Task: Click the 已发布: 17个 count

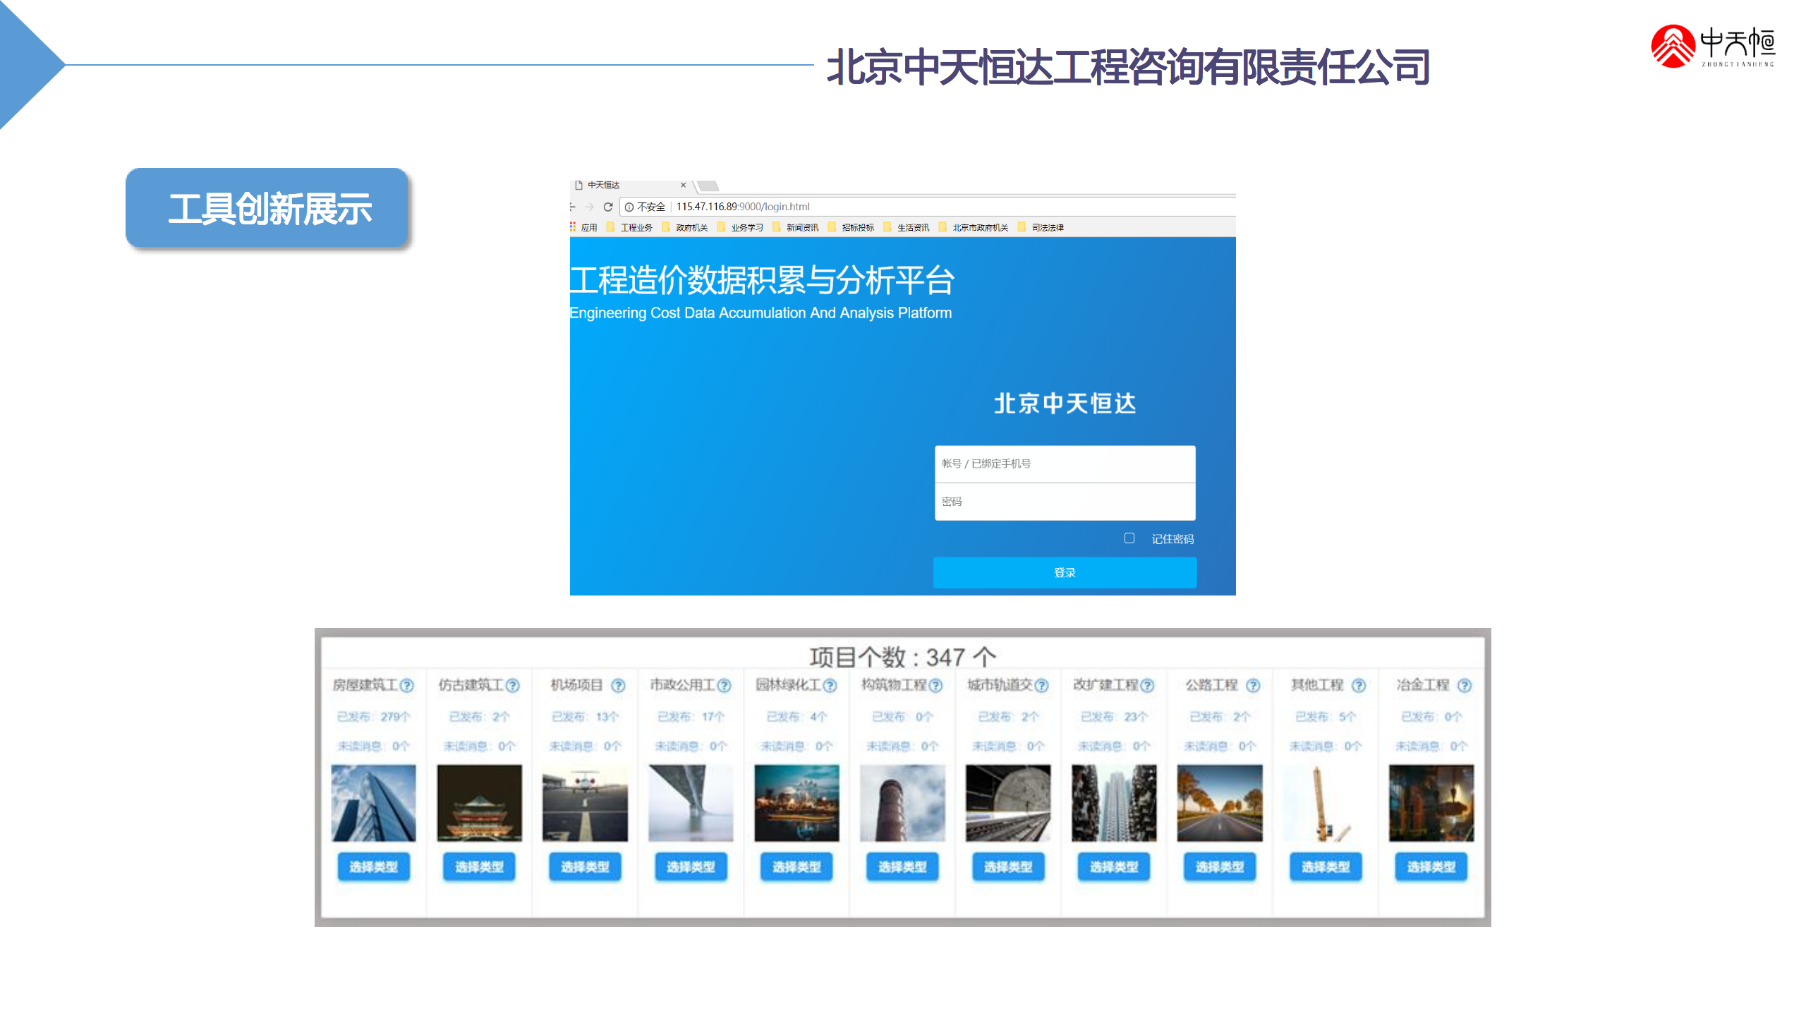Action: point(691,717)
